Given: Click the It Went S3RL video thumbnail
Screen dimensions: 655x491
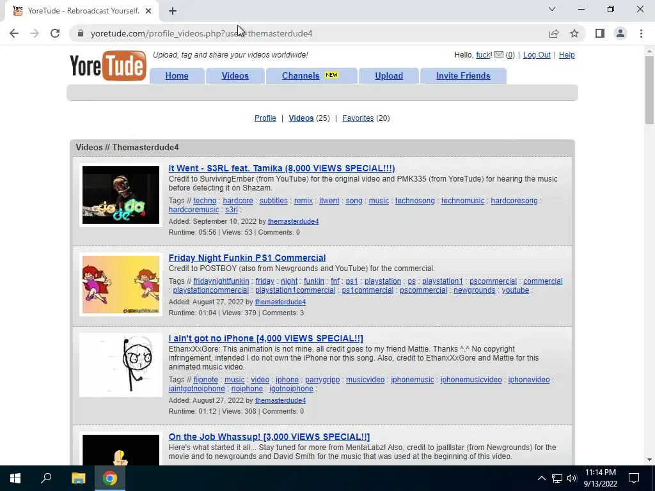Looking at the screenshot, I should click(x=121, y=195).
